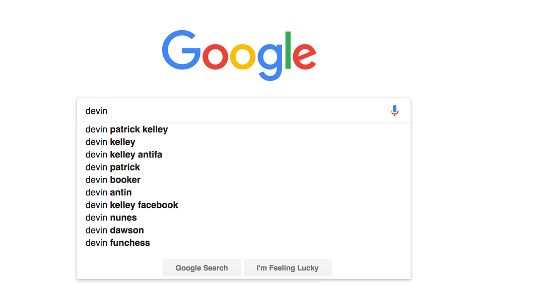Pick the "devin nunes" suggestion

pos(111,218)
